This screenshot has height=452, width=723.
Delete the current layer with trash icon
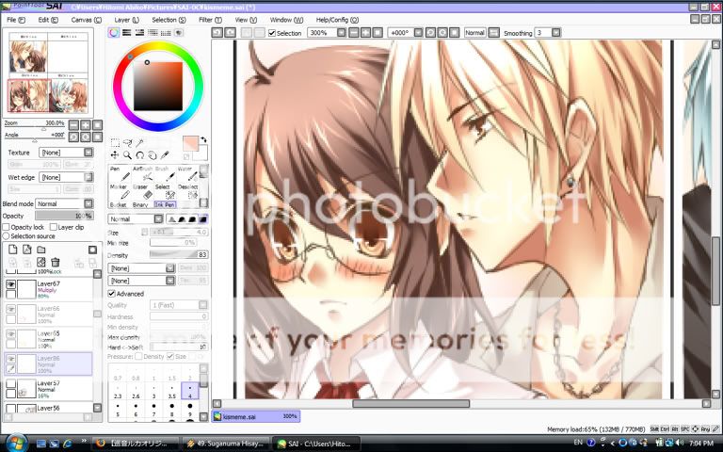tap(56, 263)
